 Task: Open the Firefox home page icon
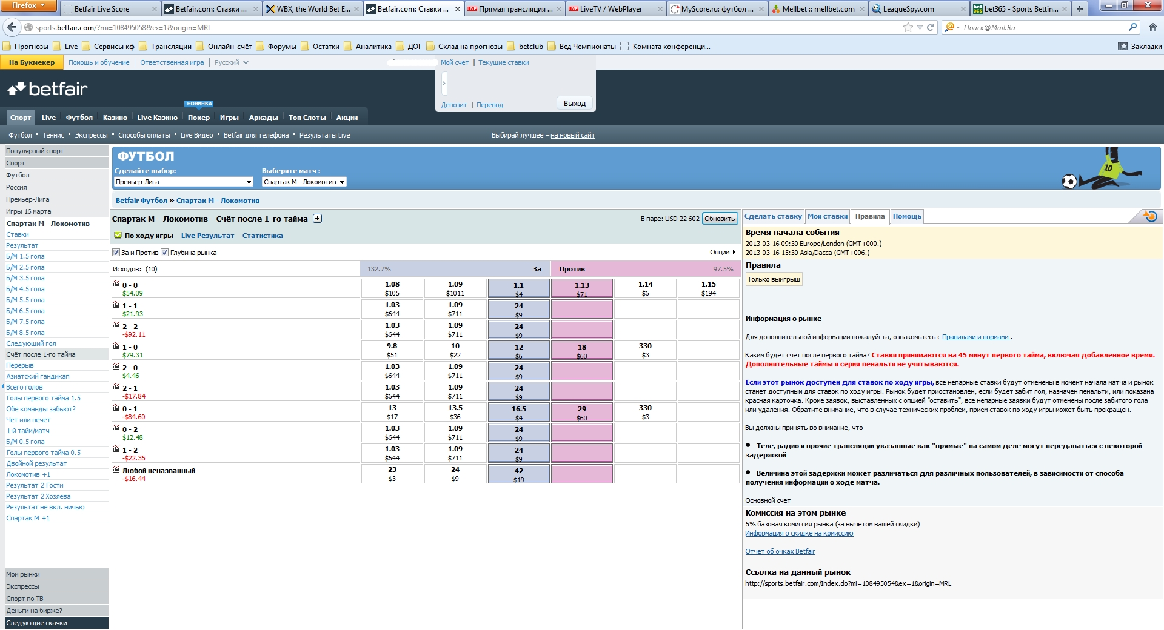click(1152, 27)
